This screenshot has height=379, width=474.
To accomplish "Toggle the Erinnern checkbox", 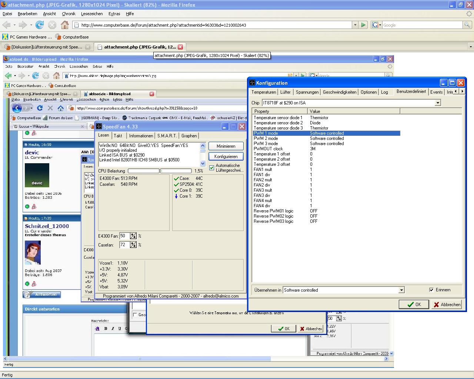I will click(431, 290).
